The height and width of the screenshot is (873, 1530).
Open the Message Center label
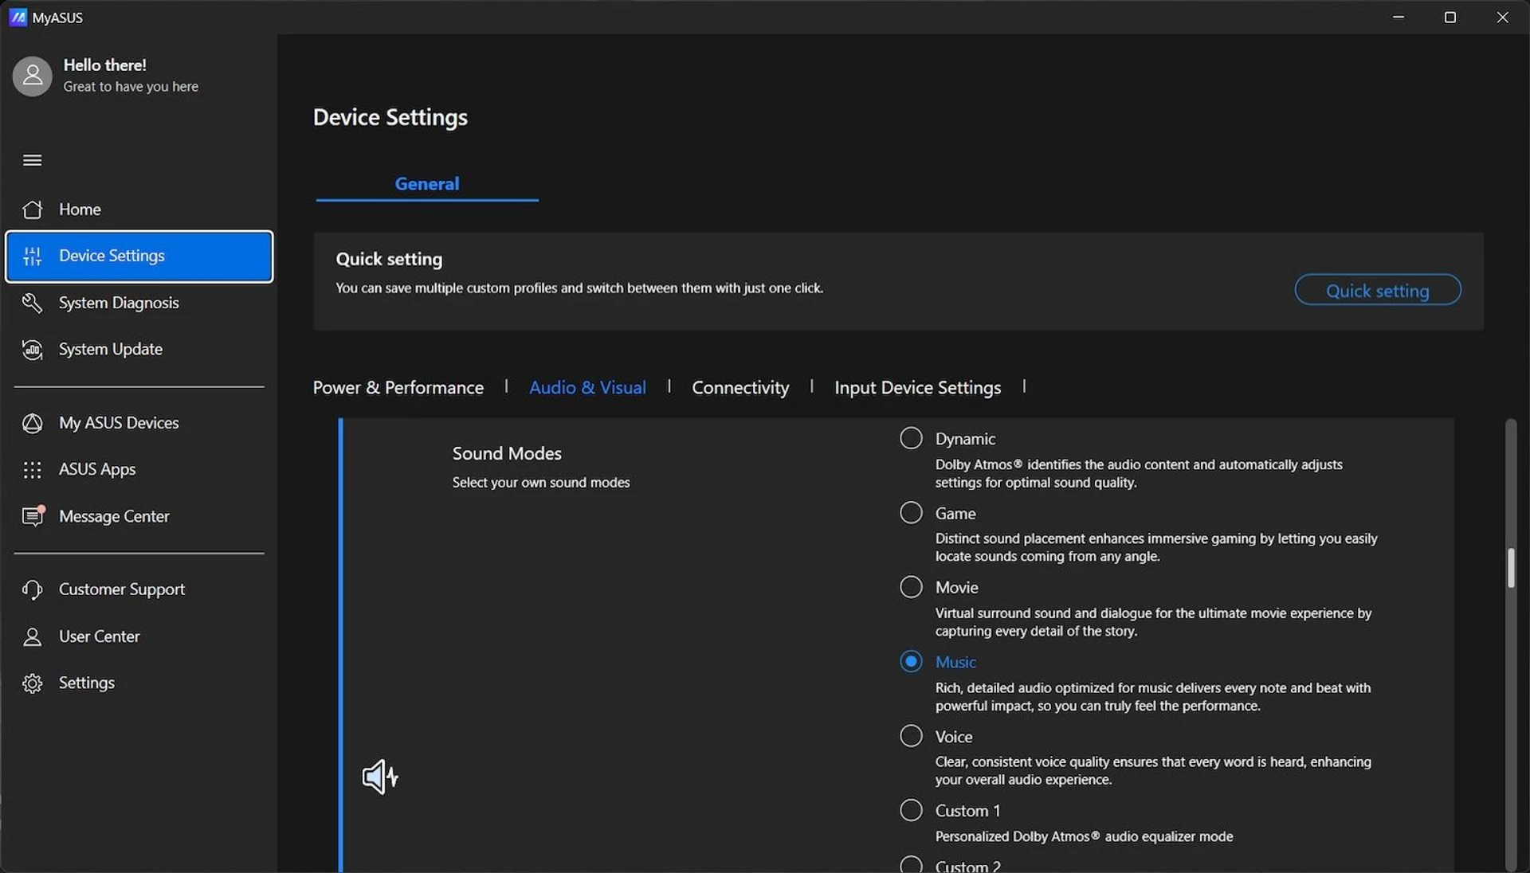[114, 516]
